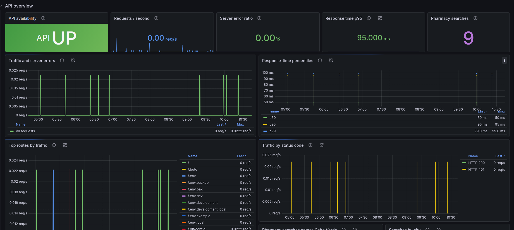The height and width of the screenshot is (230, 514).
Task: Sort Traffic by status code legend by Name
Action: 473,156
